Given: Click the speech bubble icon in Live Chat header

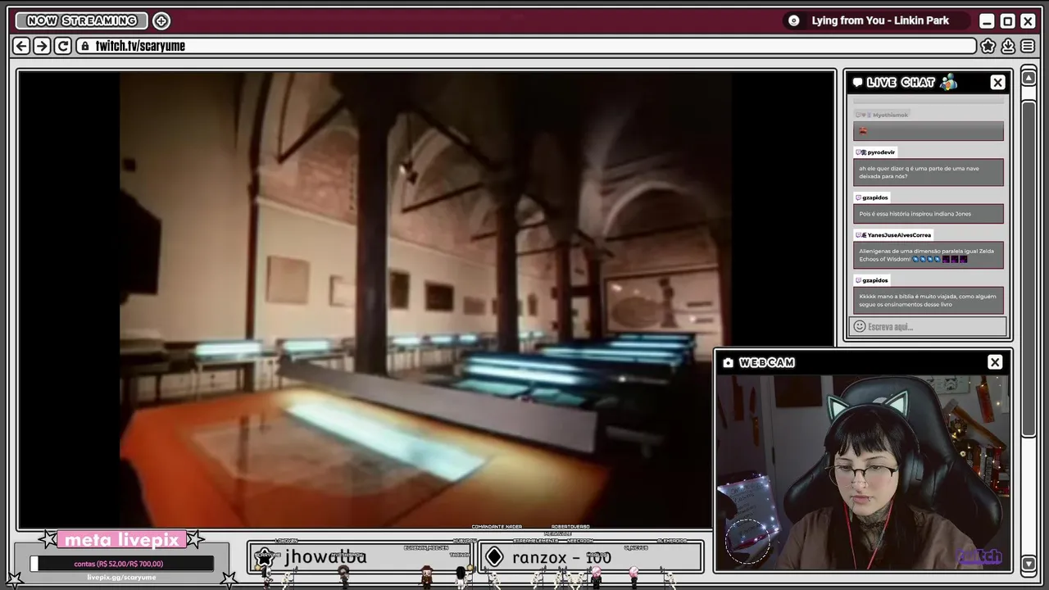Looking at the screenshot, I should tap(857, 82).
